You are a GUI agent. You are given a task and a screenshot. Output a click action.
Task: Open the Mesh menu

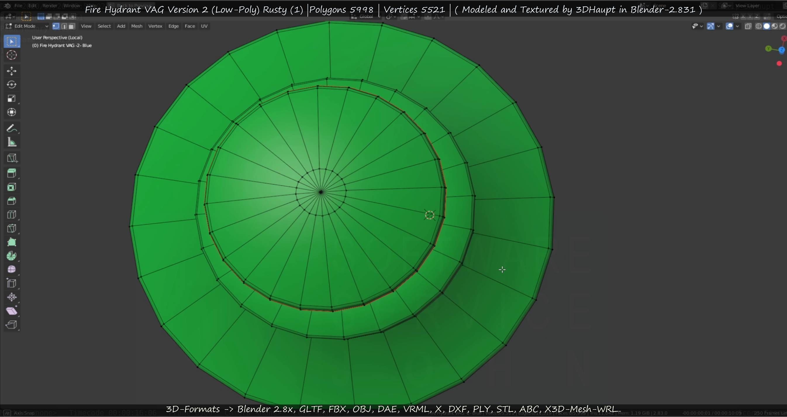137,26
